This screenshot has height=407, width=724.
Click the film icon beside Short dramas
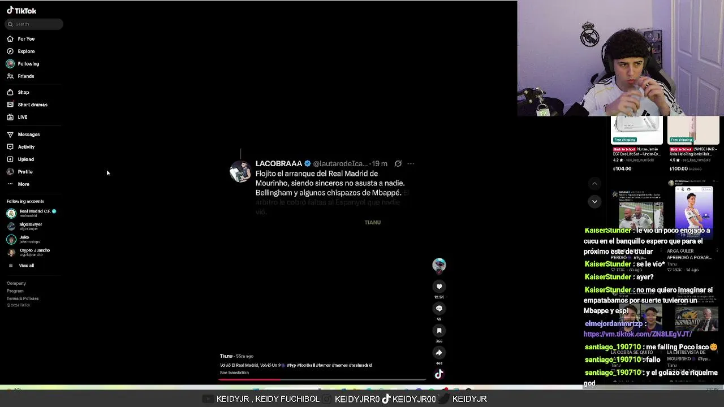(x=10, y=105)
